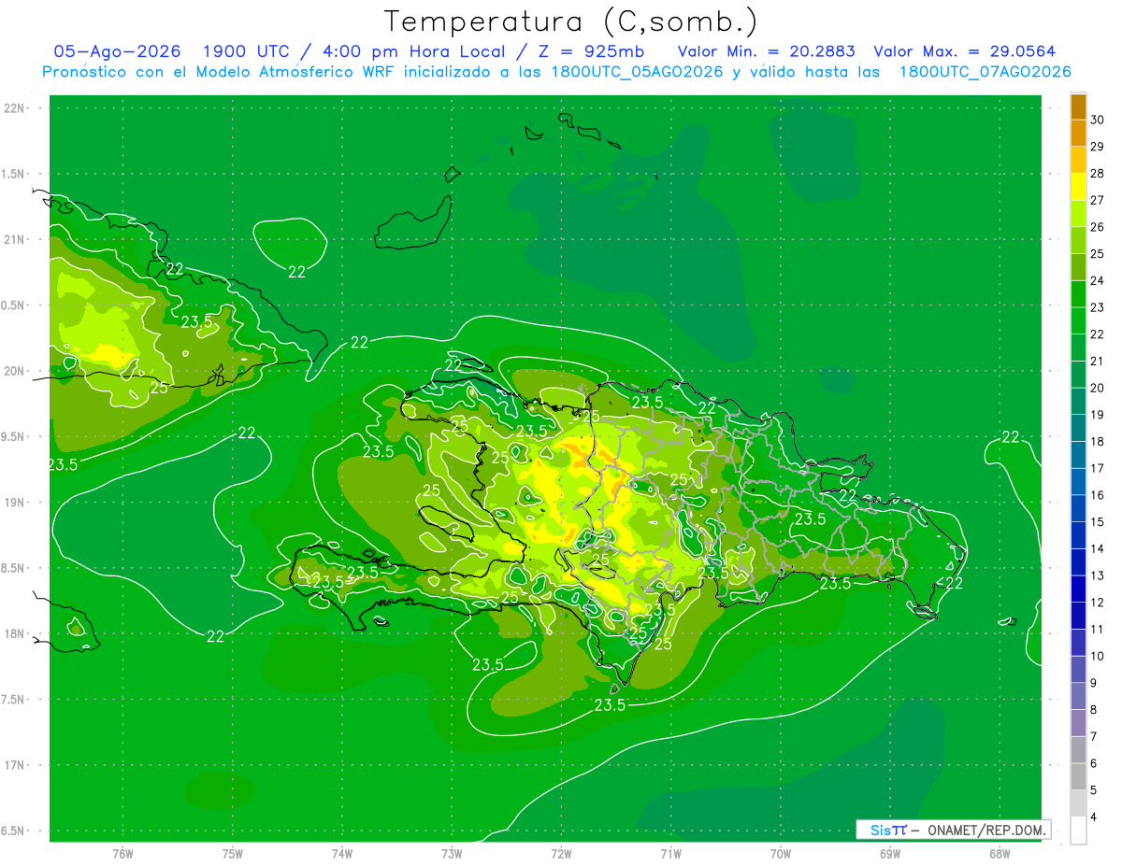Click color scale label "17"
The height and width of the screenshot is (866, 1122).
click(x=1098, y=468)
